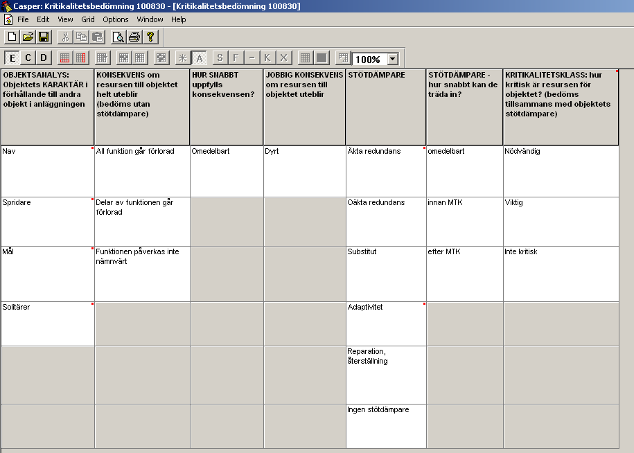
Task: Open the Grid menu
Action: point(88,19)
